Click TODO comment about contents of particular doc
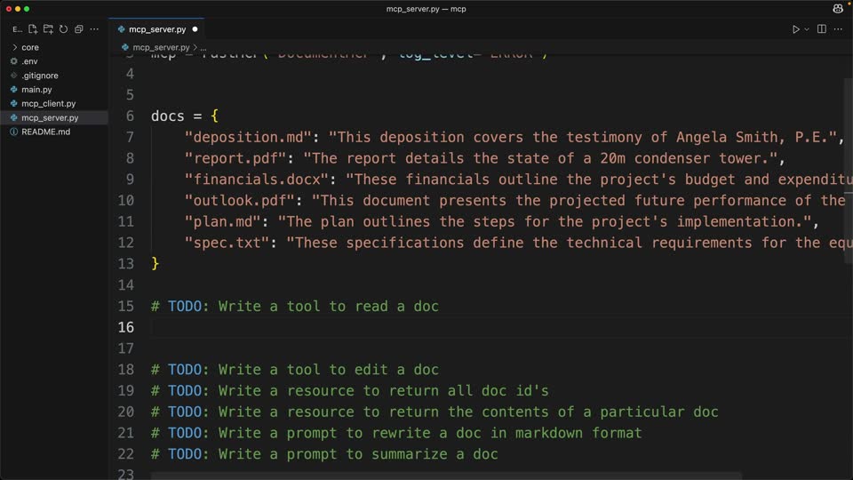This screenshot has width=853, height=480. [x=434, y=412]
